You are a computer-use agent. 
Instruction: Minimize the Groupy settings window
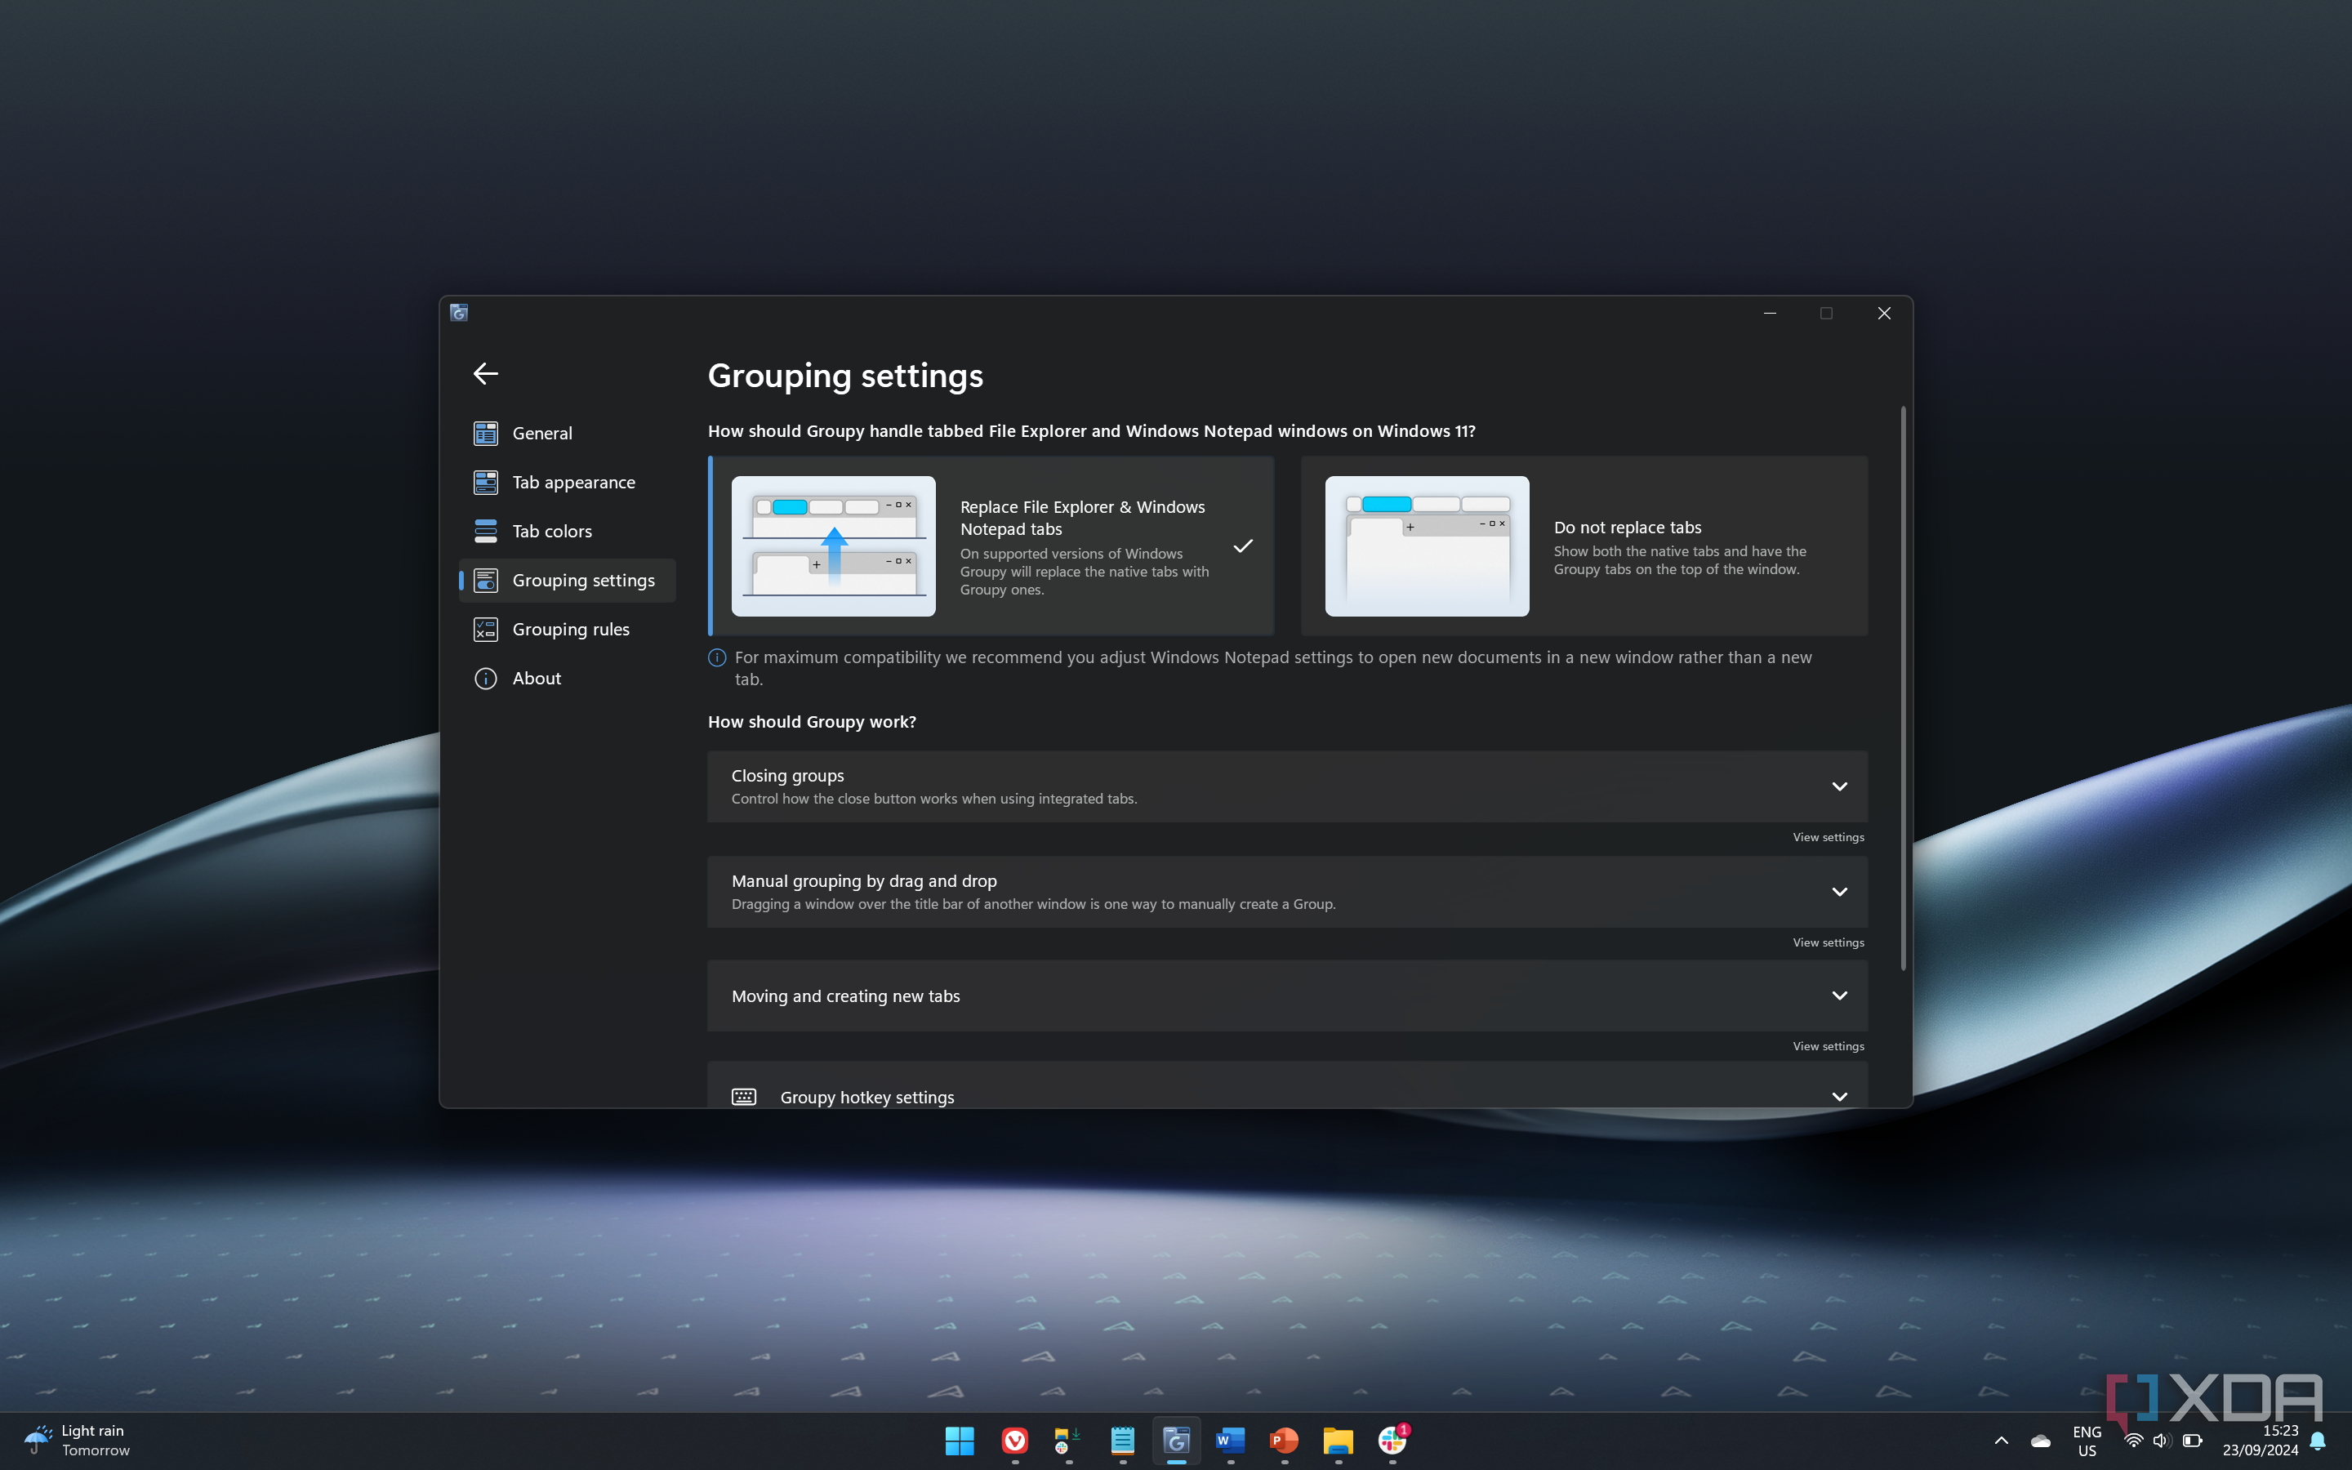[x=1770, y=313]
